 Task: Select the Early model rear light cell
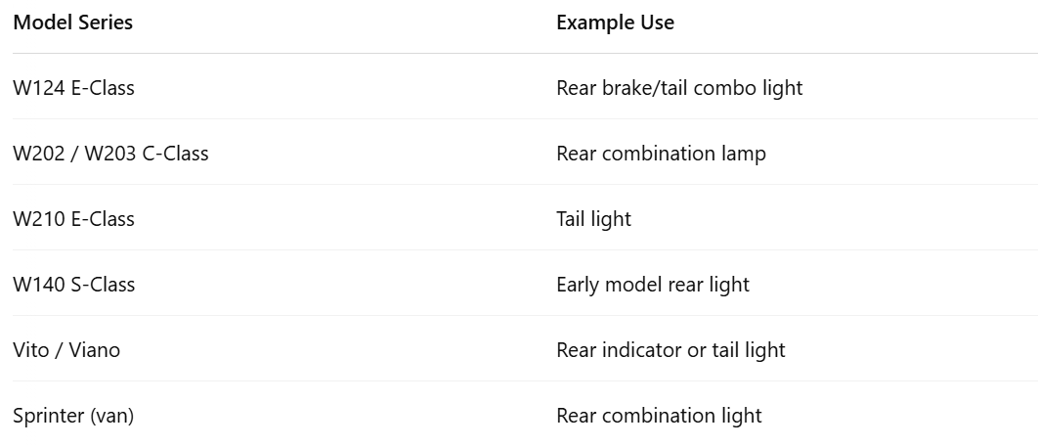(652, 285)
